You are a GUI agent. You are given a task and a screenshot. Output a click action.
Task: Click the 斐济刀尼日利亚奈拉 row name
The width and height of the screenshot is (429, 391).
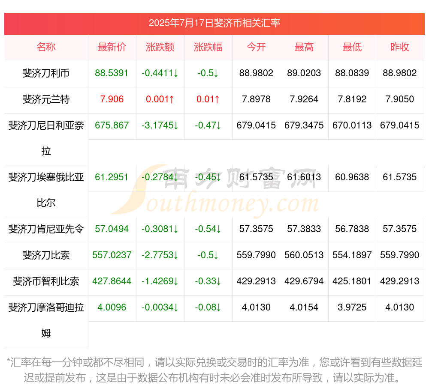(46, 138)
